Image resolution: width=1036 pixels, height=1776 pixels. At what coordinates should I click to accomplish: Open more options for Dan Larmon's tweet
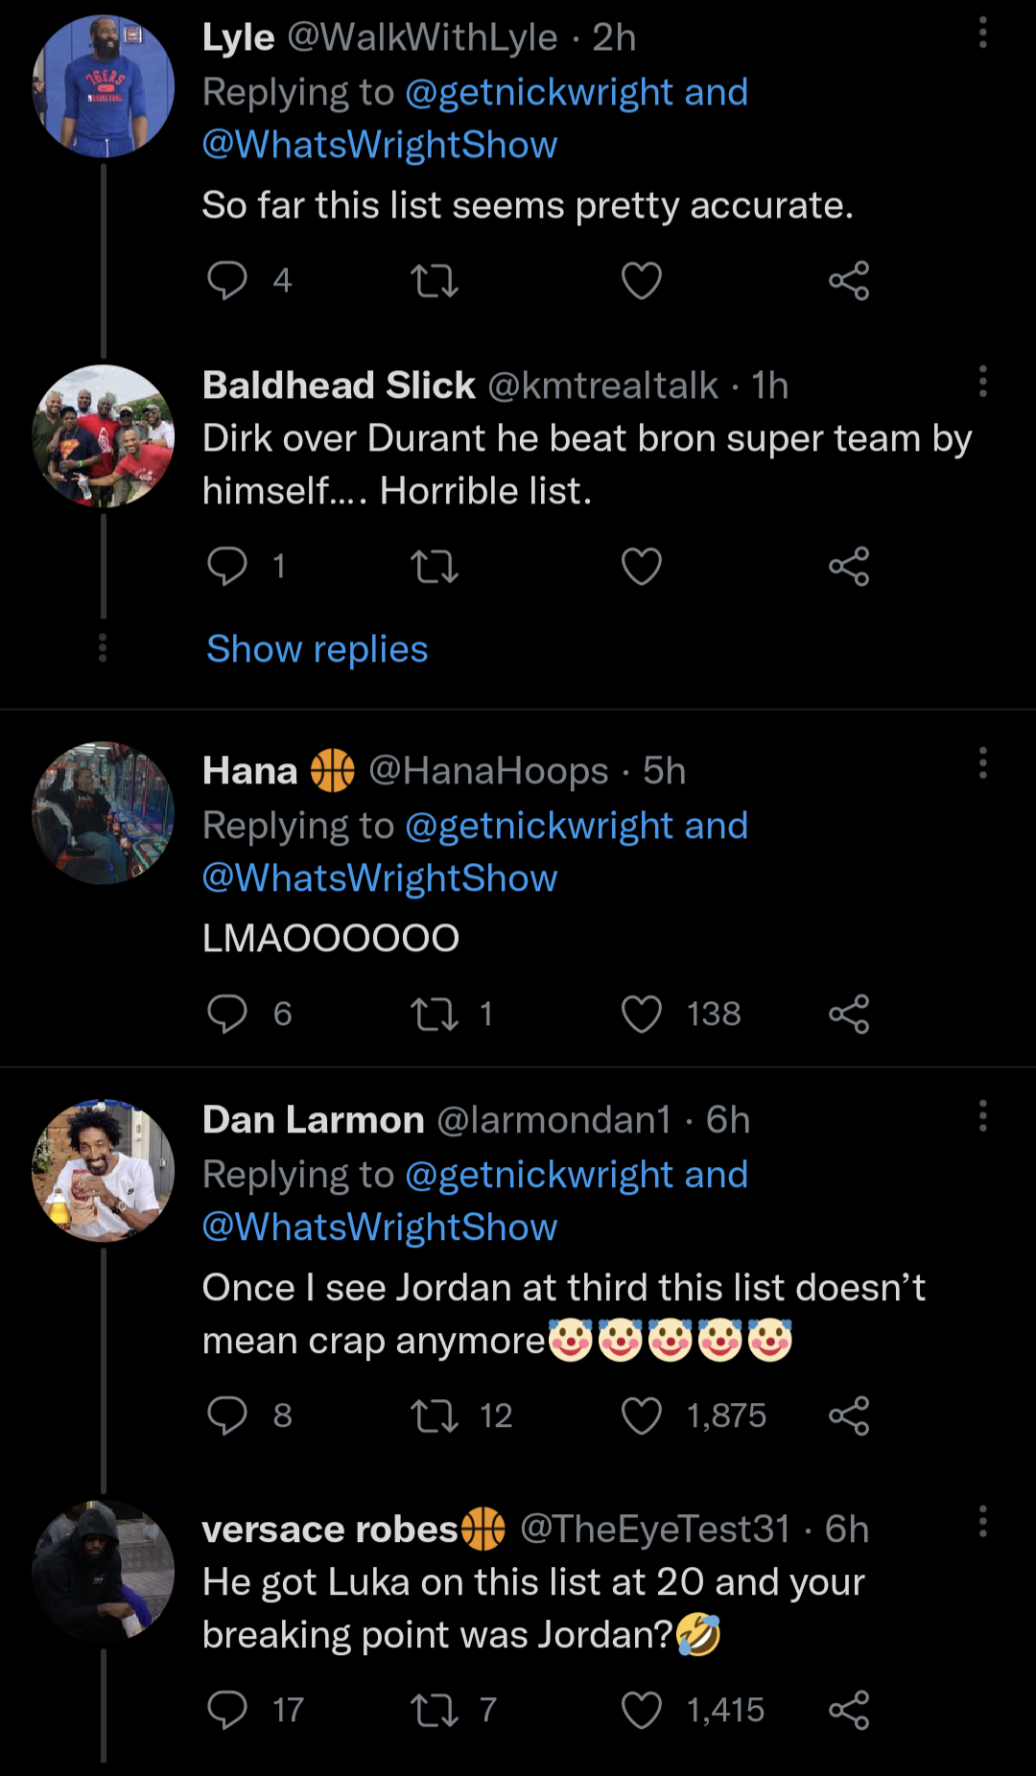pyautogui.click(x=982, y=1116)
